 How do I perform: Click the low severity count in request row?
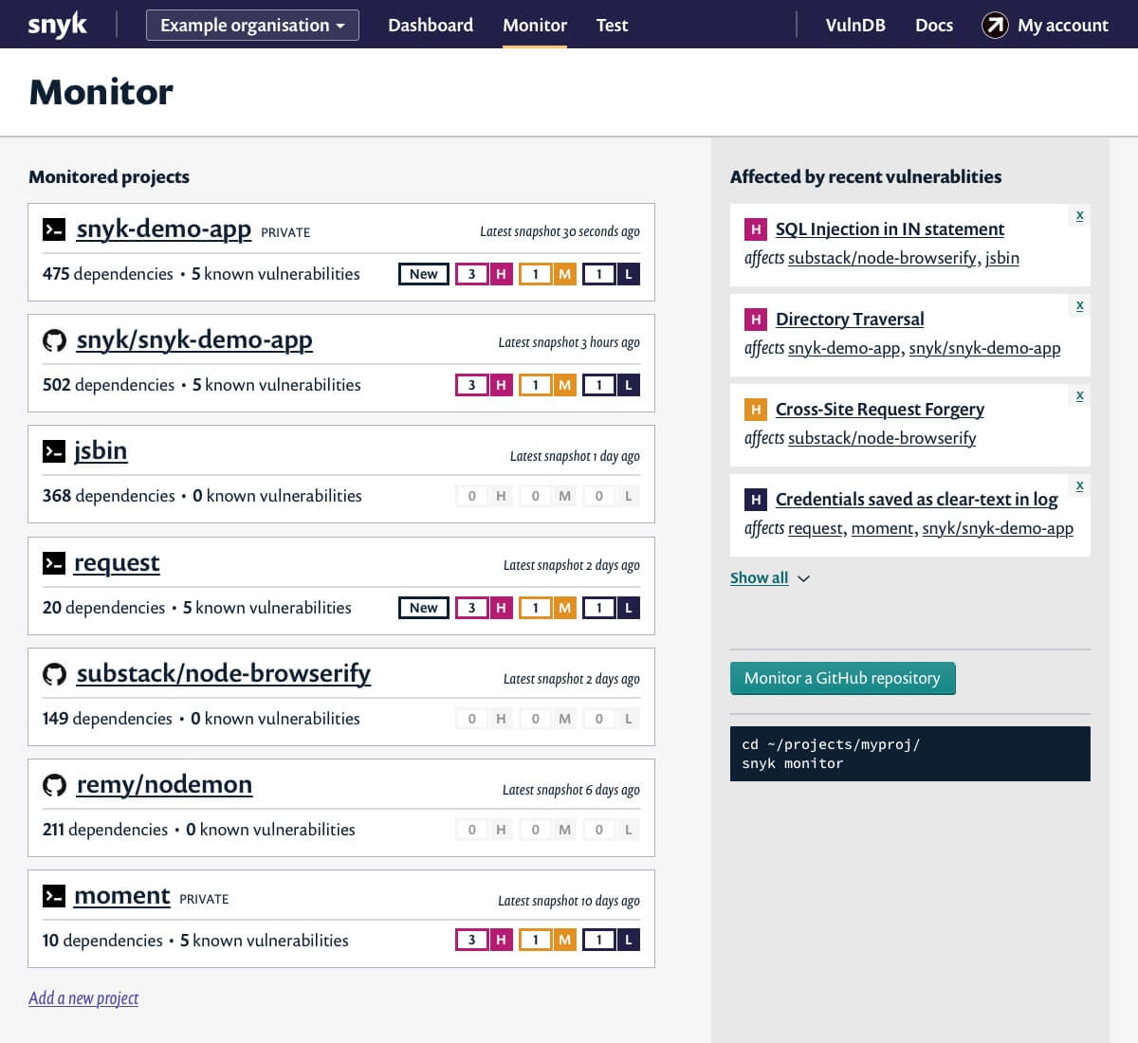pos(611,608)
